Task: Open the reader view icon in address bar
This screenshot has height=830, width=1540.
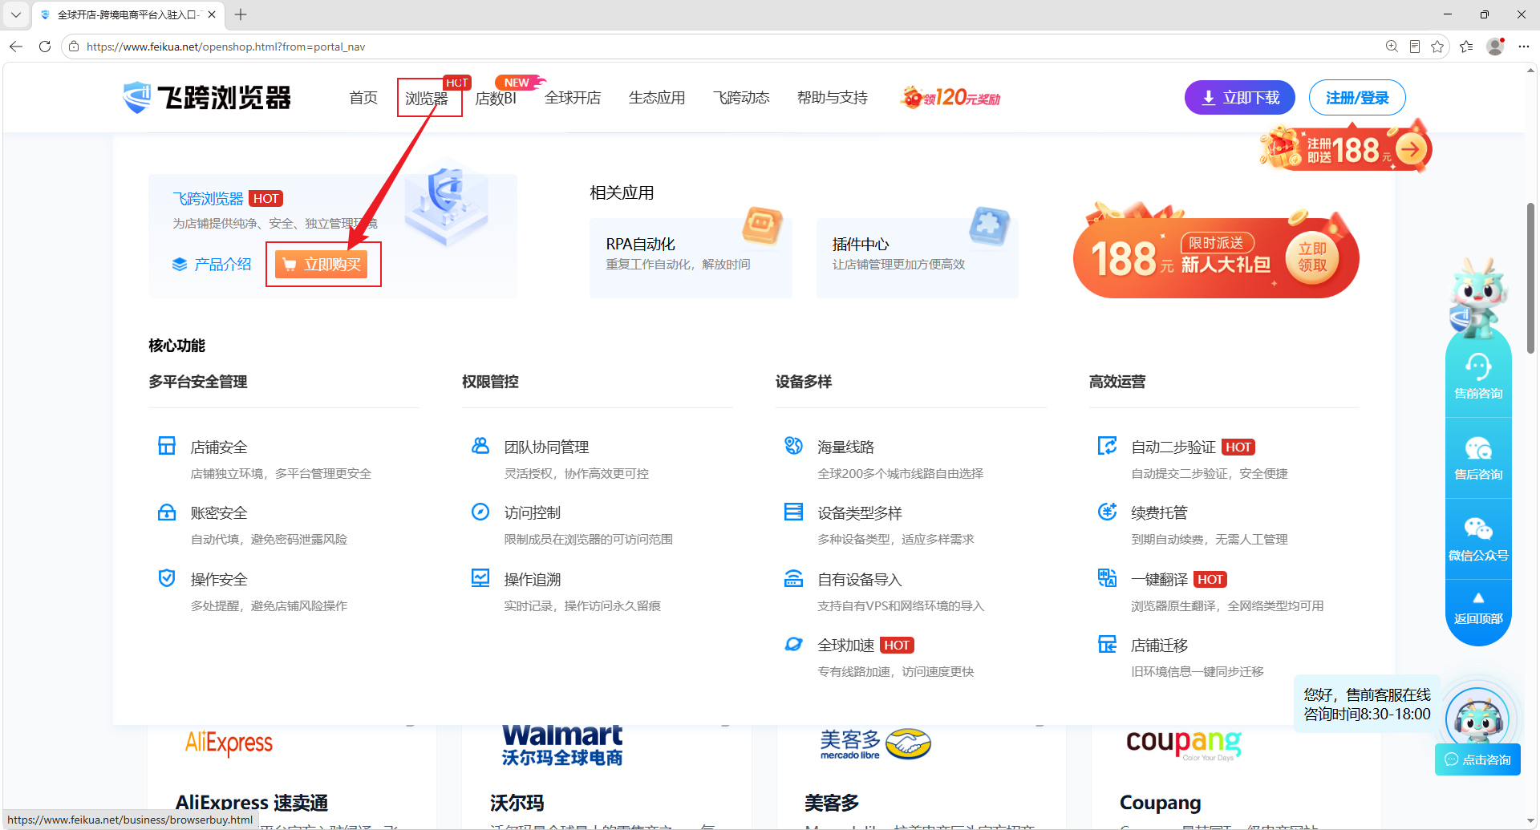Action: point(1415,47)
